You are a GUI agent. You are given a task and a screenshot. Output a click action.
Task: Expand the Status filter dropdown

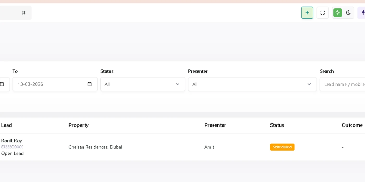pos(143,84)
